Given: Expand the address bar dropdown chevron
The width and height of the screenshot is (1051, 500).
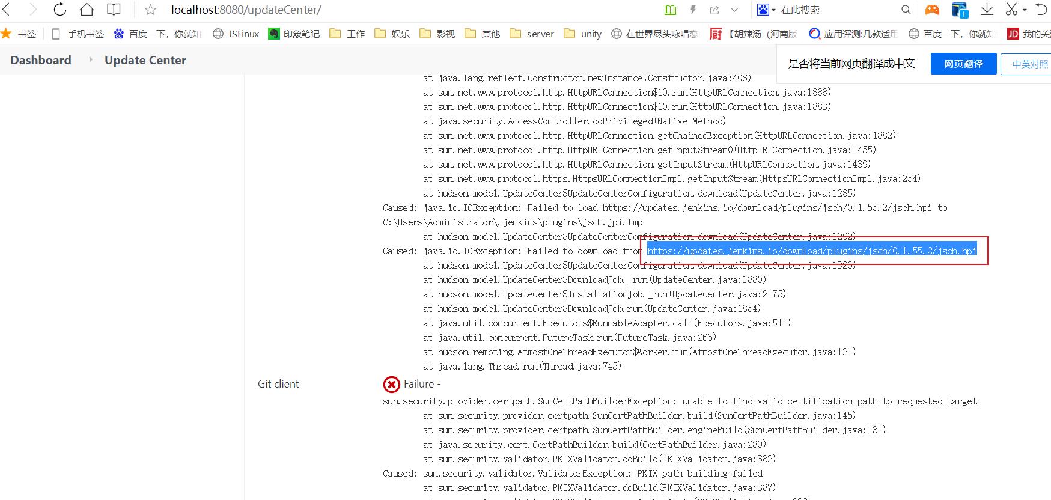Looking at the screenshot, I should point(734,10).
